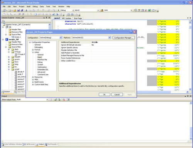Click OK in Property Pages dialog
Screen dimensions: 193x148
(104, 94)
